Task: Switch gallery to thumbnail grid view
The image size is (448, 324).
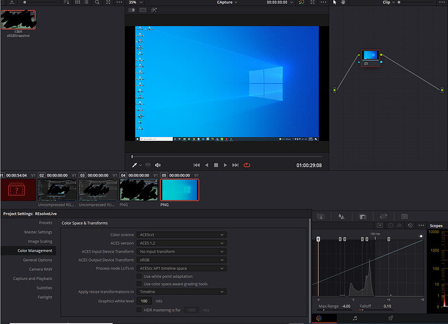Action: pos(77,3)
